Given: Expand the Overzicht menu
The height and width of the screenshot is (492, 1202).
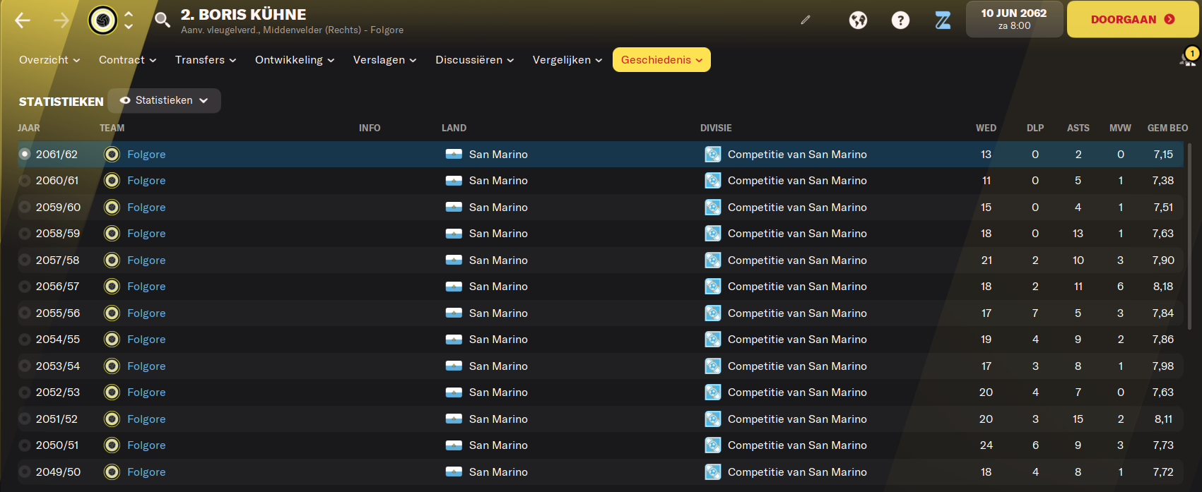Looking at the screenshot, I should click(49, 60).
